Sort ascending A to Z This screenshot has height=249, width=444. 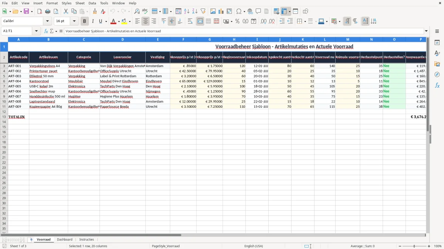(x=187, y=11)
